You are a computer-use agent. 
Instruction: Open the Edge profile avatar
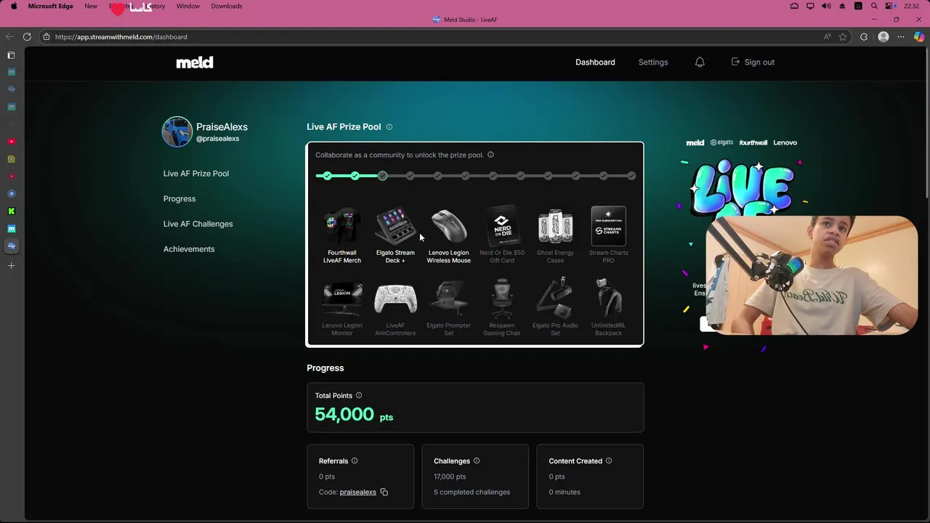point(883,36)
